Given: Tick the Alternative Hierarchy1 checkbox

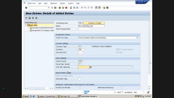Looking at the screenshot, I should (x=122, y=88).
